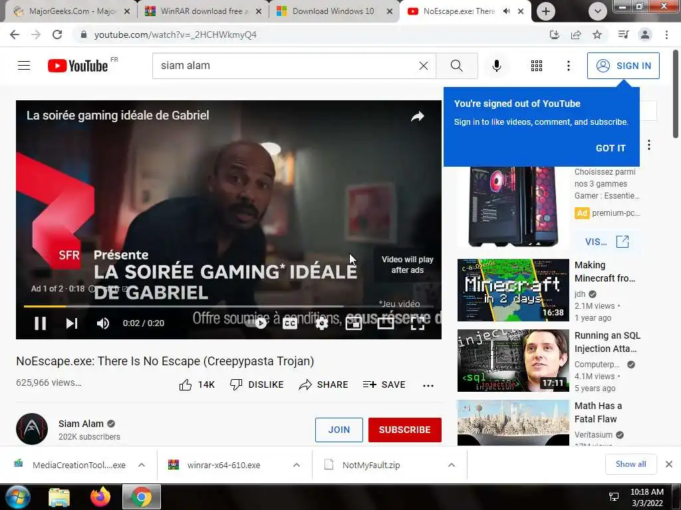This screenshot has width=681, height=510.
Task: Share the ad via the arrow icon
Action: coord(418,116)
